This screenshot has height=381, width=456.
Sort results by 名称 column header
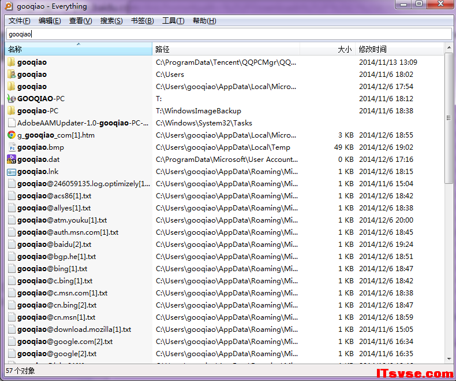[x=79, y=49]
